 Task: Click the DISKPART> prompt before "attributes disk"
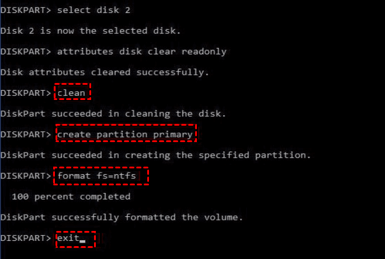[26, 51]
